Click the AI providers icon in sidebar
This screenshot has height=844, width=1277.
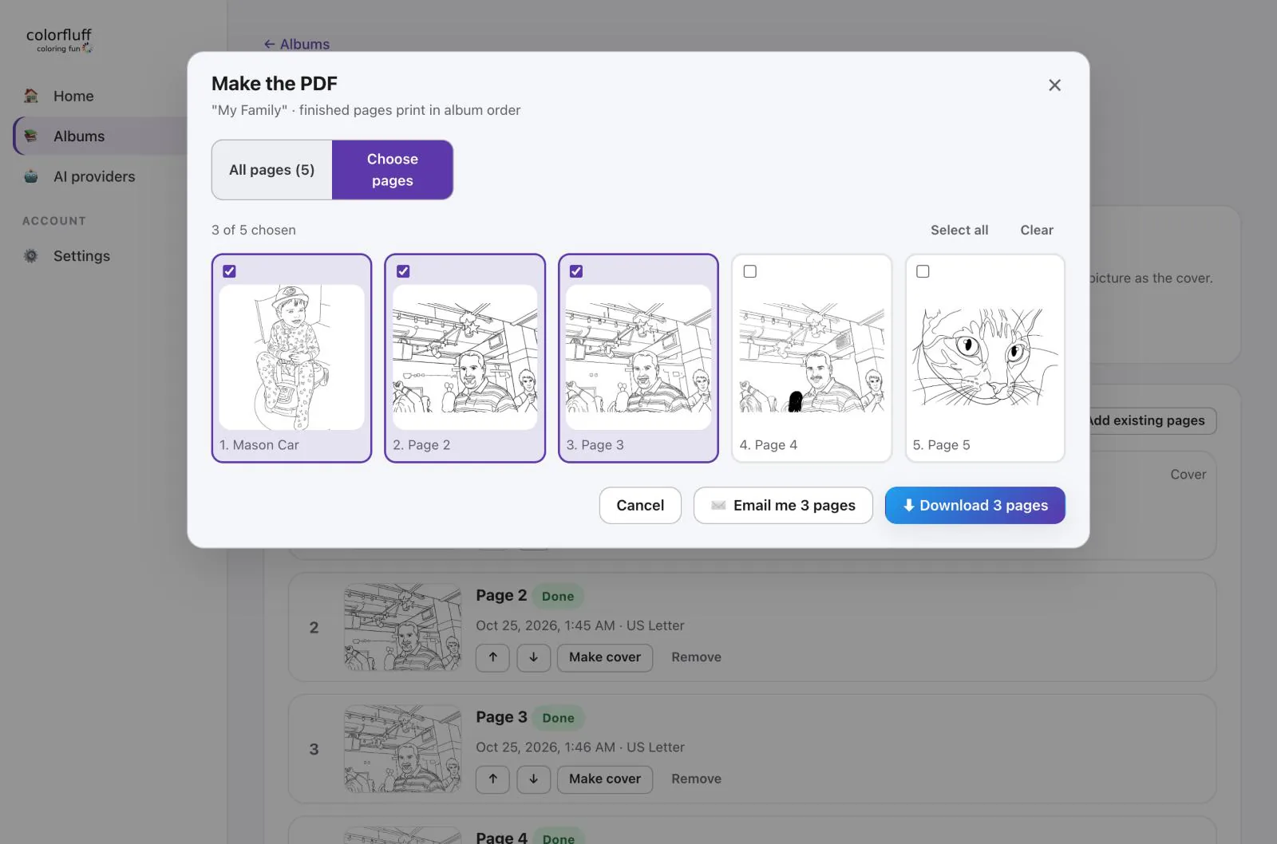(x=31, y=176)
